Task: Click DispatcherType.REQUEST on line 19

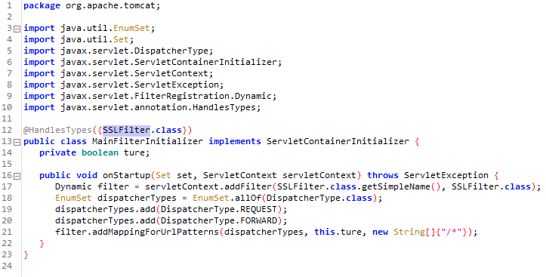Action: [x=219, y=210]
